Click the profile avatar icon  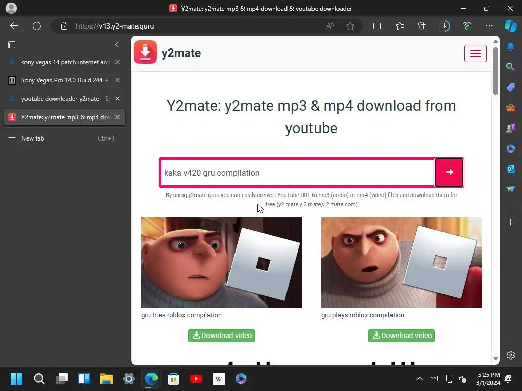pyautogui.click(x=11, y=8)
